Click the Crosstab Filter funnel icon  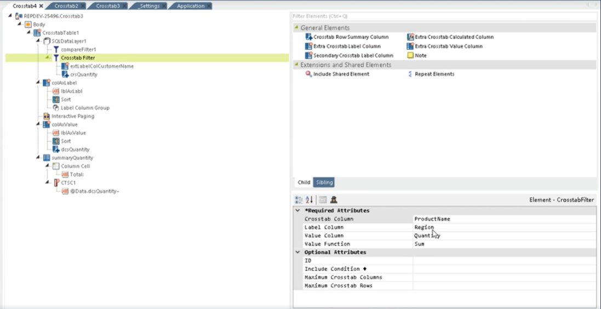click(56, 58)
